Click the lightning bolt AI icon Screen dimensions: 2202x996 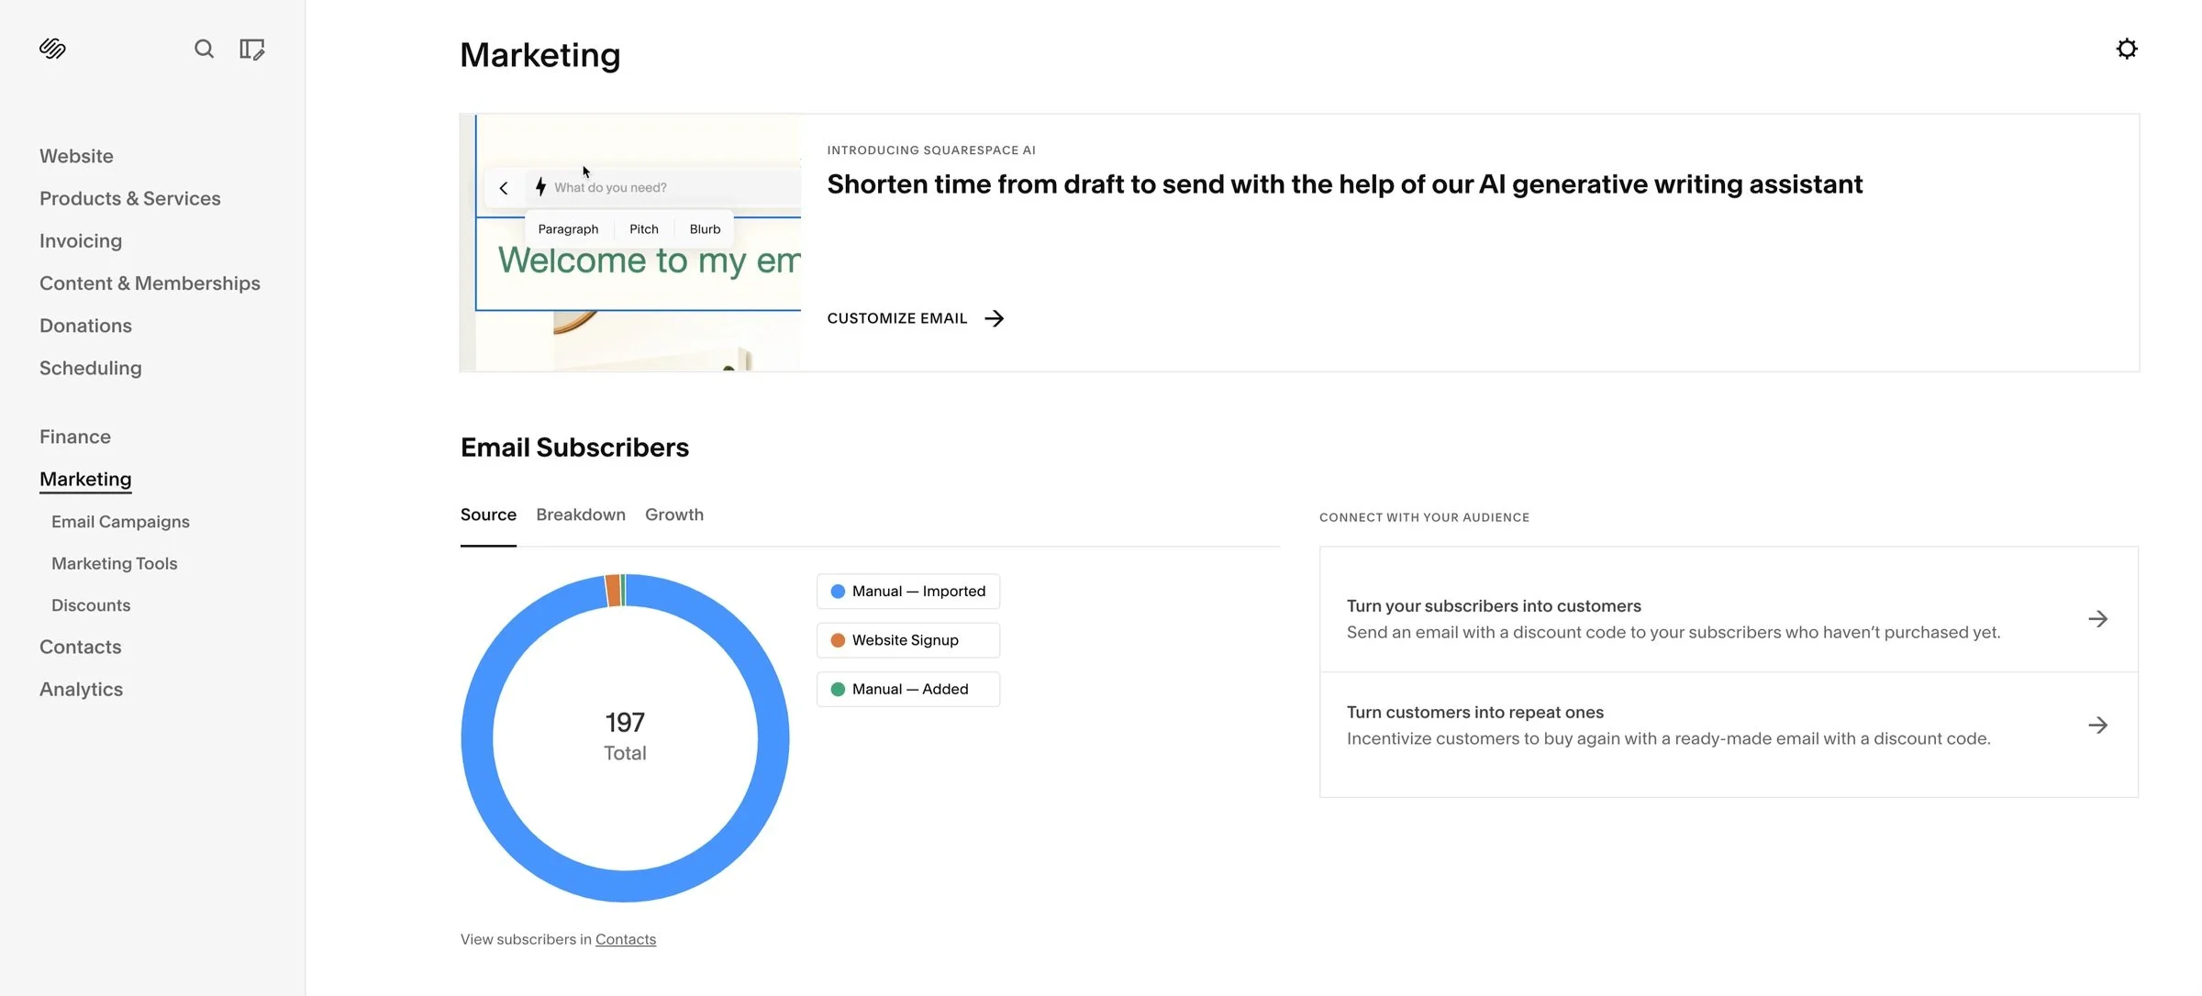pyautogui.click(x=540, y=187)
